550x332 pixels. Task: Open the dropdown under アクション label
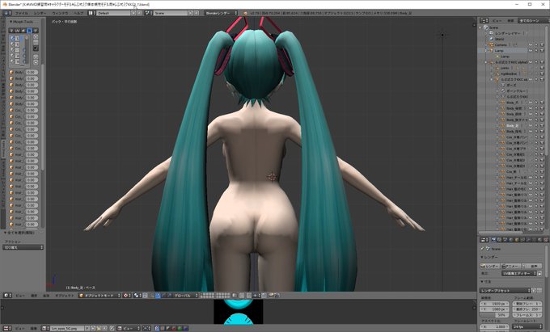pyautogui.click(x=23, y=247)
